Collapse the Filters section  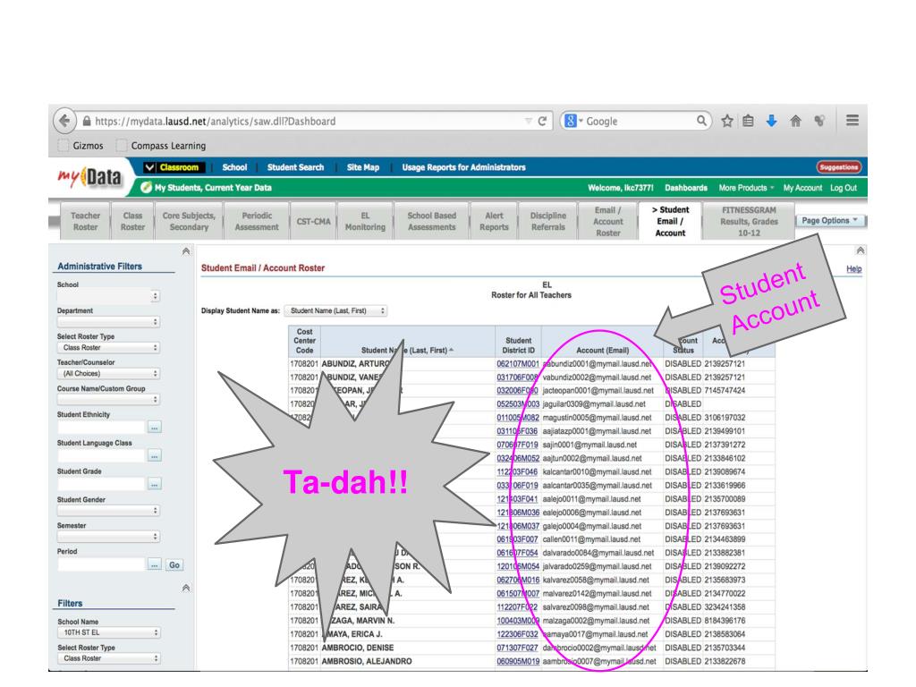[186, 588]
